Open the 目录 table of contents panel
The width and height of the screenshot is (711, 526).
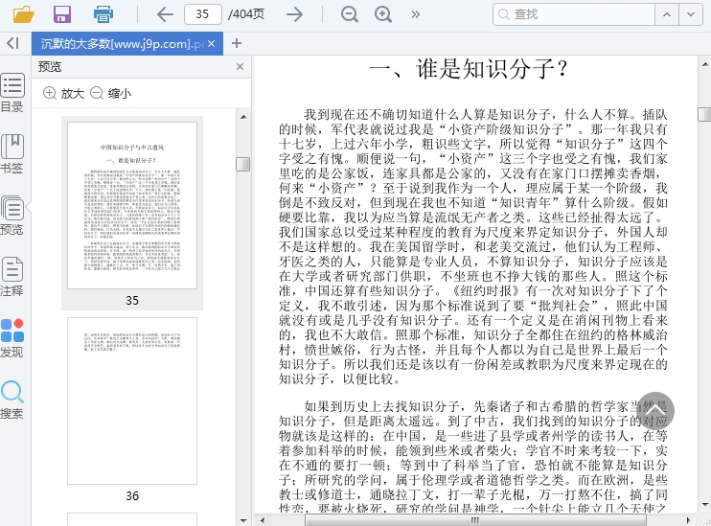12,93
